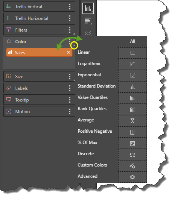This screenshot has height=200, width=175.
Task: Select the Rank Quartiles icon
Action: click(132, 109)
